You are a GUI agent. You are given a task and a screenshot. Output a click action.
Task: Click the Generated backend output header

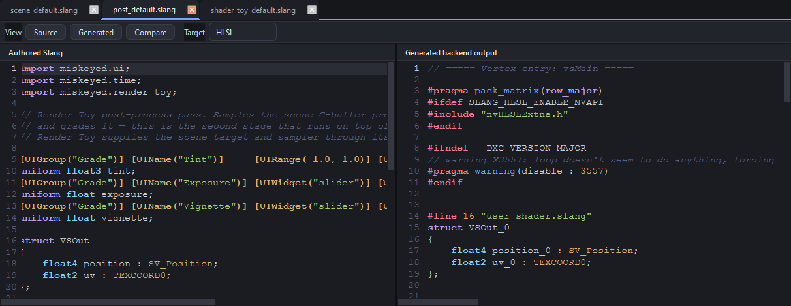tap(451, 53)
